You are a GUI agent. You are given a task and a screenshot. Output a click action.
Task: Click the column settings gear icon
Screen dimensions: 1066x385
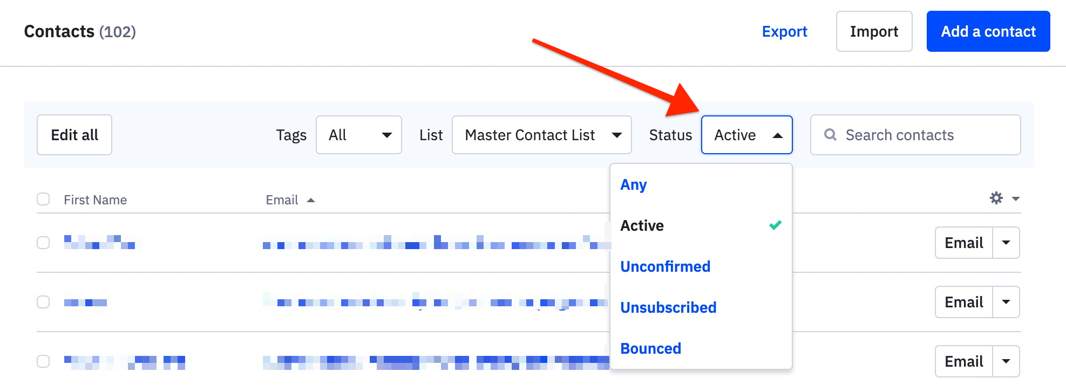[996, 198]
